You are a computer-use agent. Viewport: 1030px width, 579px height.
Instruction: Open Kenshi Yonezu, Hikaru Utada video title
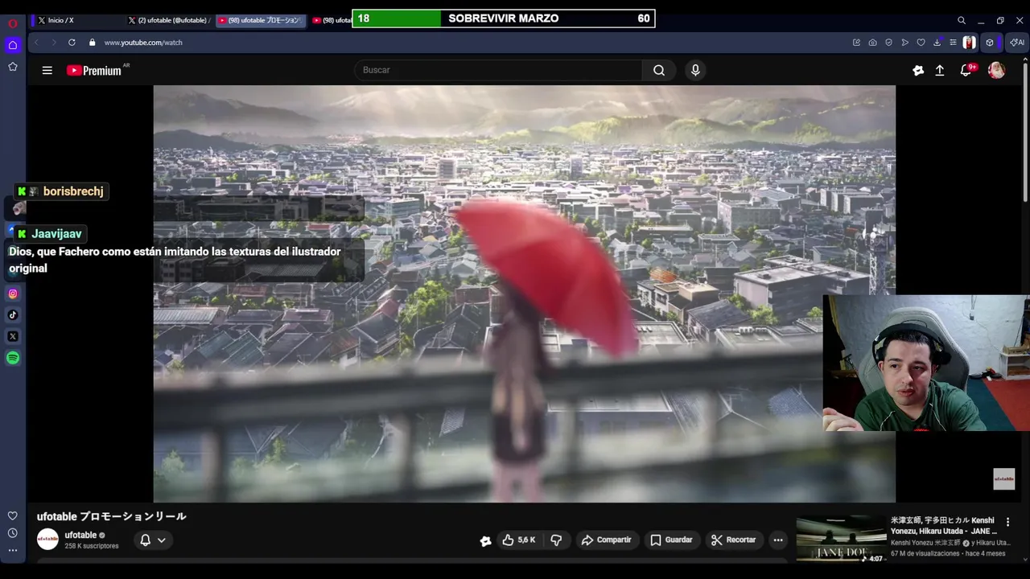[x=943, y=526]
